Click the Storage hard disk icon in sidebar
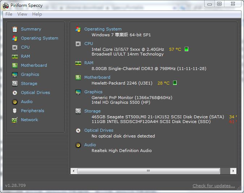The height and width of the screenshot is (193, 244). [15, 83]
